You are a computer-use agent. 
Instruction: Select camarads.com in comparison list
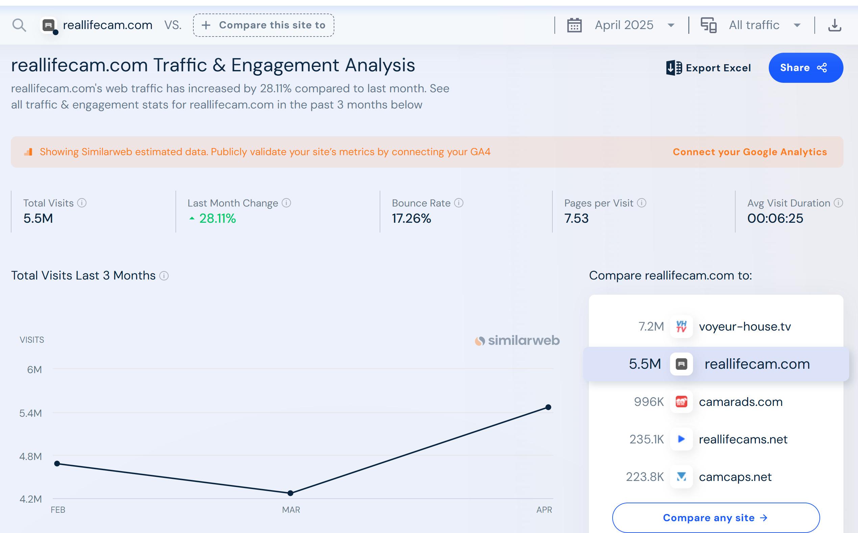740,402
